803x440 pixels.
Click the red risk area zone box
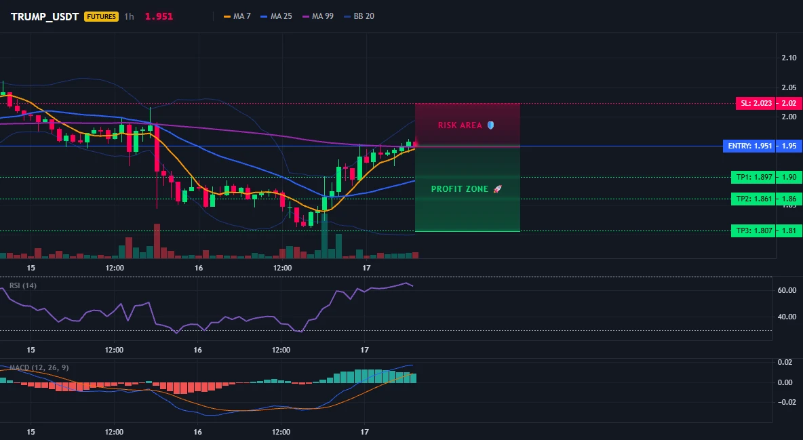(467, 125)
